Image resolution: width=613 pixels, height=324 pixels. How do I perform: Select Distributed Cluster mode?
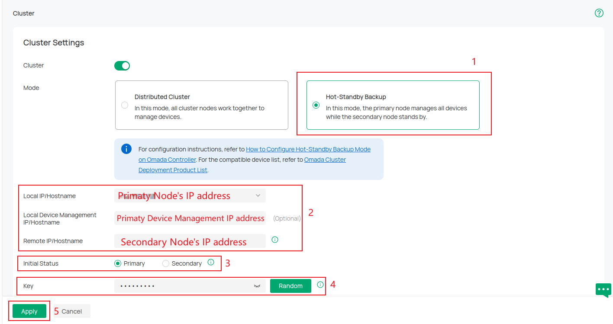pyautogui.click(x=125, y=105)
